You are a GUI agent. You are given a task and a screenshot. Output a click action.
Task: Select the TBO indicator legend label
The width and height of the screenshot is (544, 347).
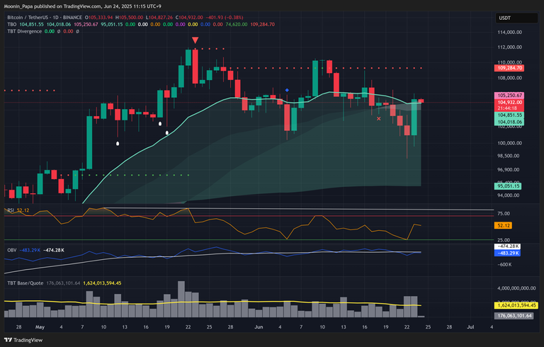[11, 24]
